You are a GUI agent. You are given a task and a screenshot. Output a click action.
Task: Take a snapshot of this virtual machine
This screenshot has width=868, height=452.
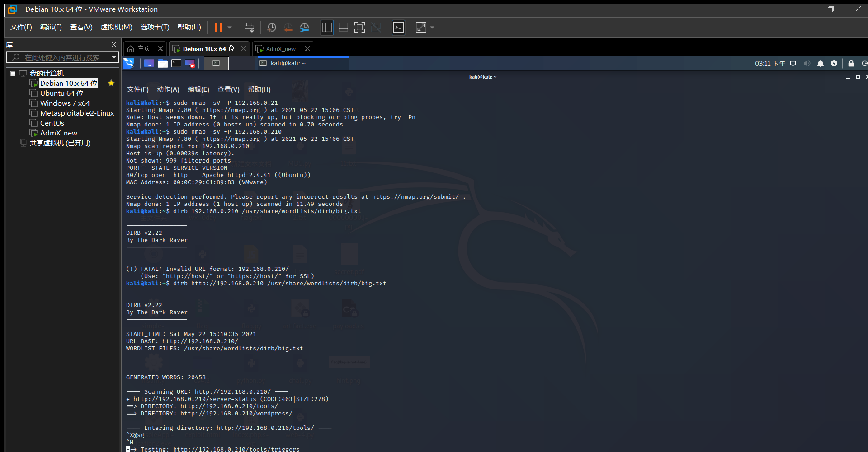point(272,28)
